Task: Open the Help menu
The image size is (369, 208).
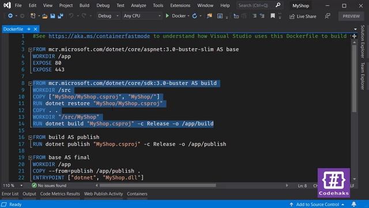Action: [225, 5]
